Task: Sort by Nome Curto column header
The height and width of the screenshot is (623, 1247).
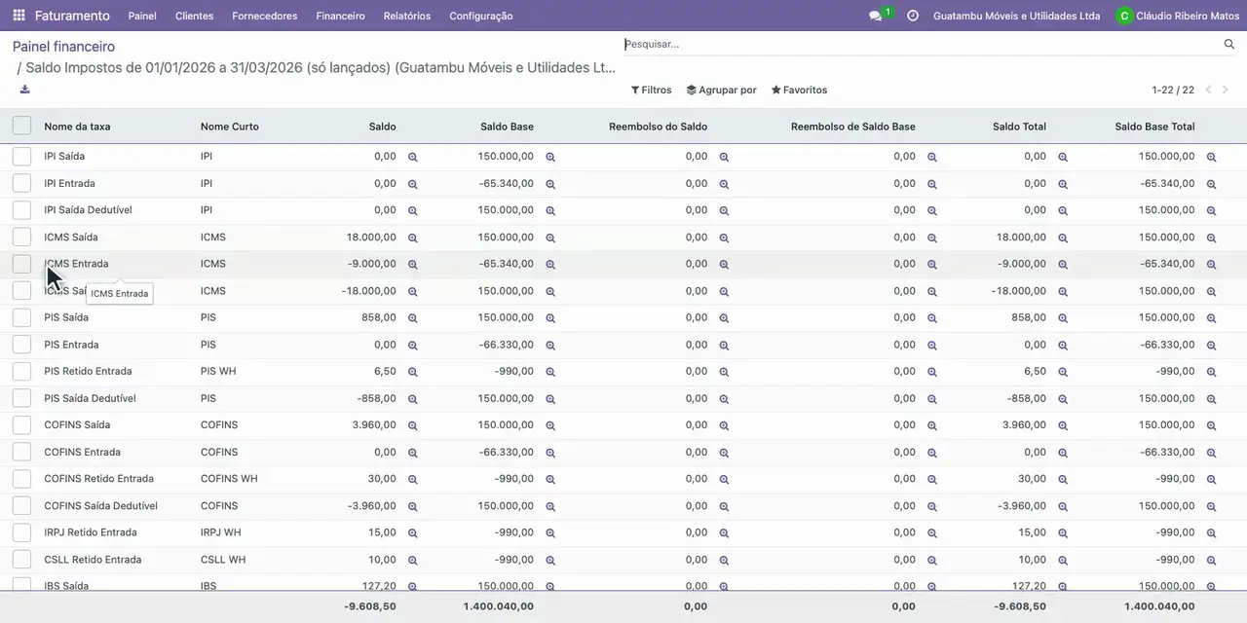Action: [x=230, y=127]
